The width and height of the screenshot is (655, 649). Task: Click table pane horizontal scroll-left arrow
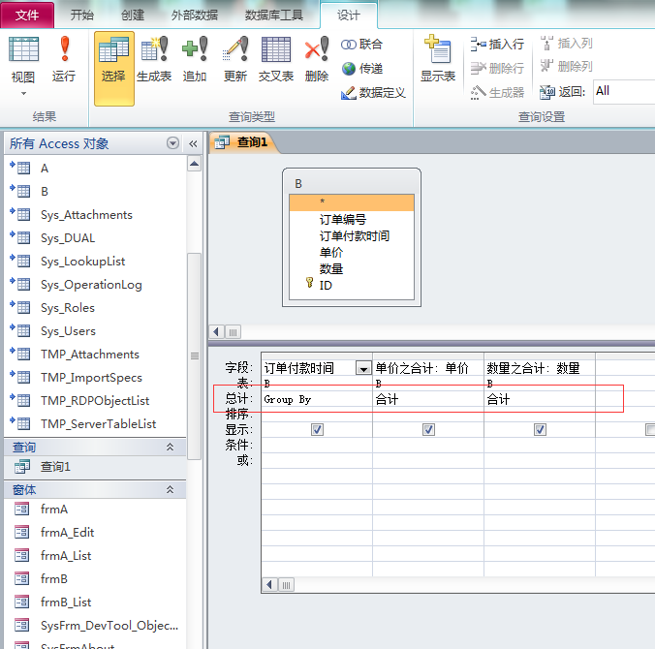click(216, 332)
